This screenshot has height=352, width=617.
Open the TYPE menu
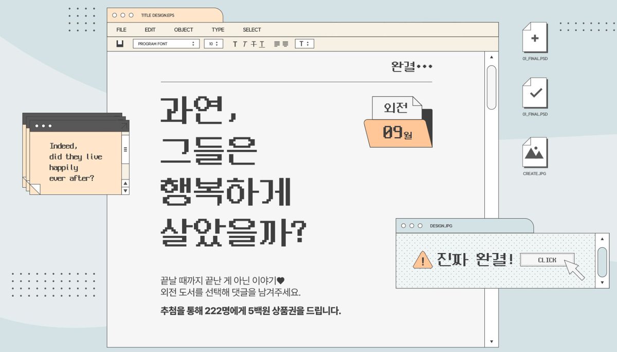pyautogui.click(x=218, y=30)
